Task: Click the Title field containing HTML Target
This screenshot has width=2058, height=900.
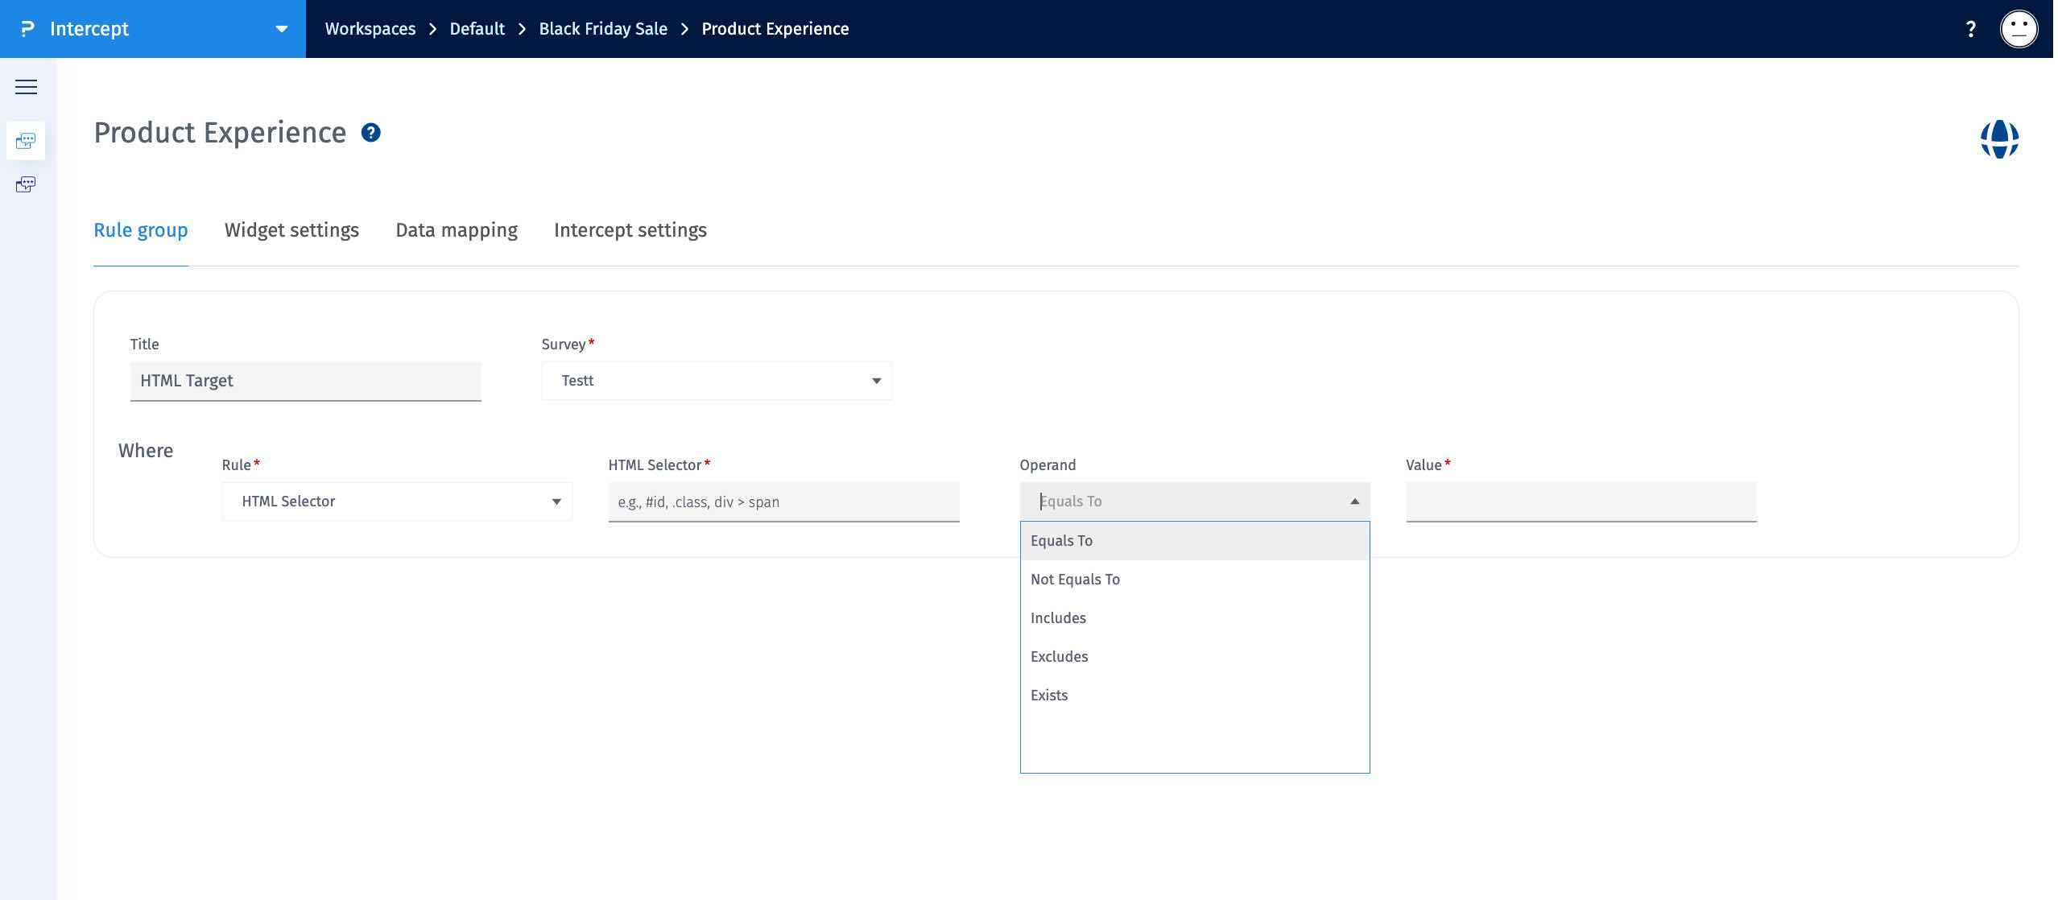Action: tap(305, 380)
